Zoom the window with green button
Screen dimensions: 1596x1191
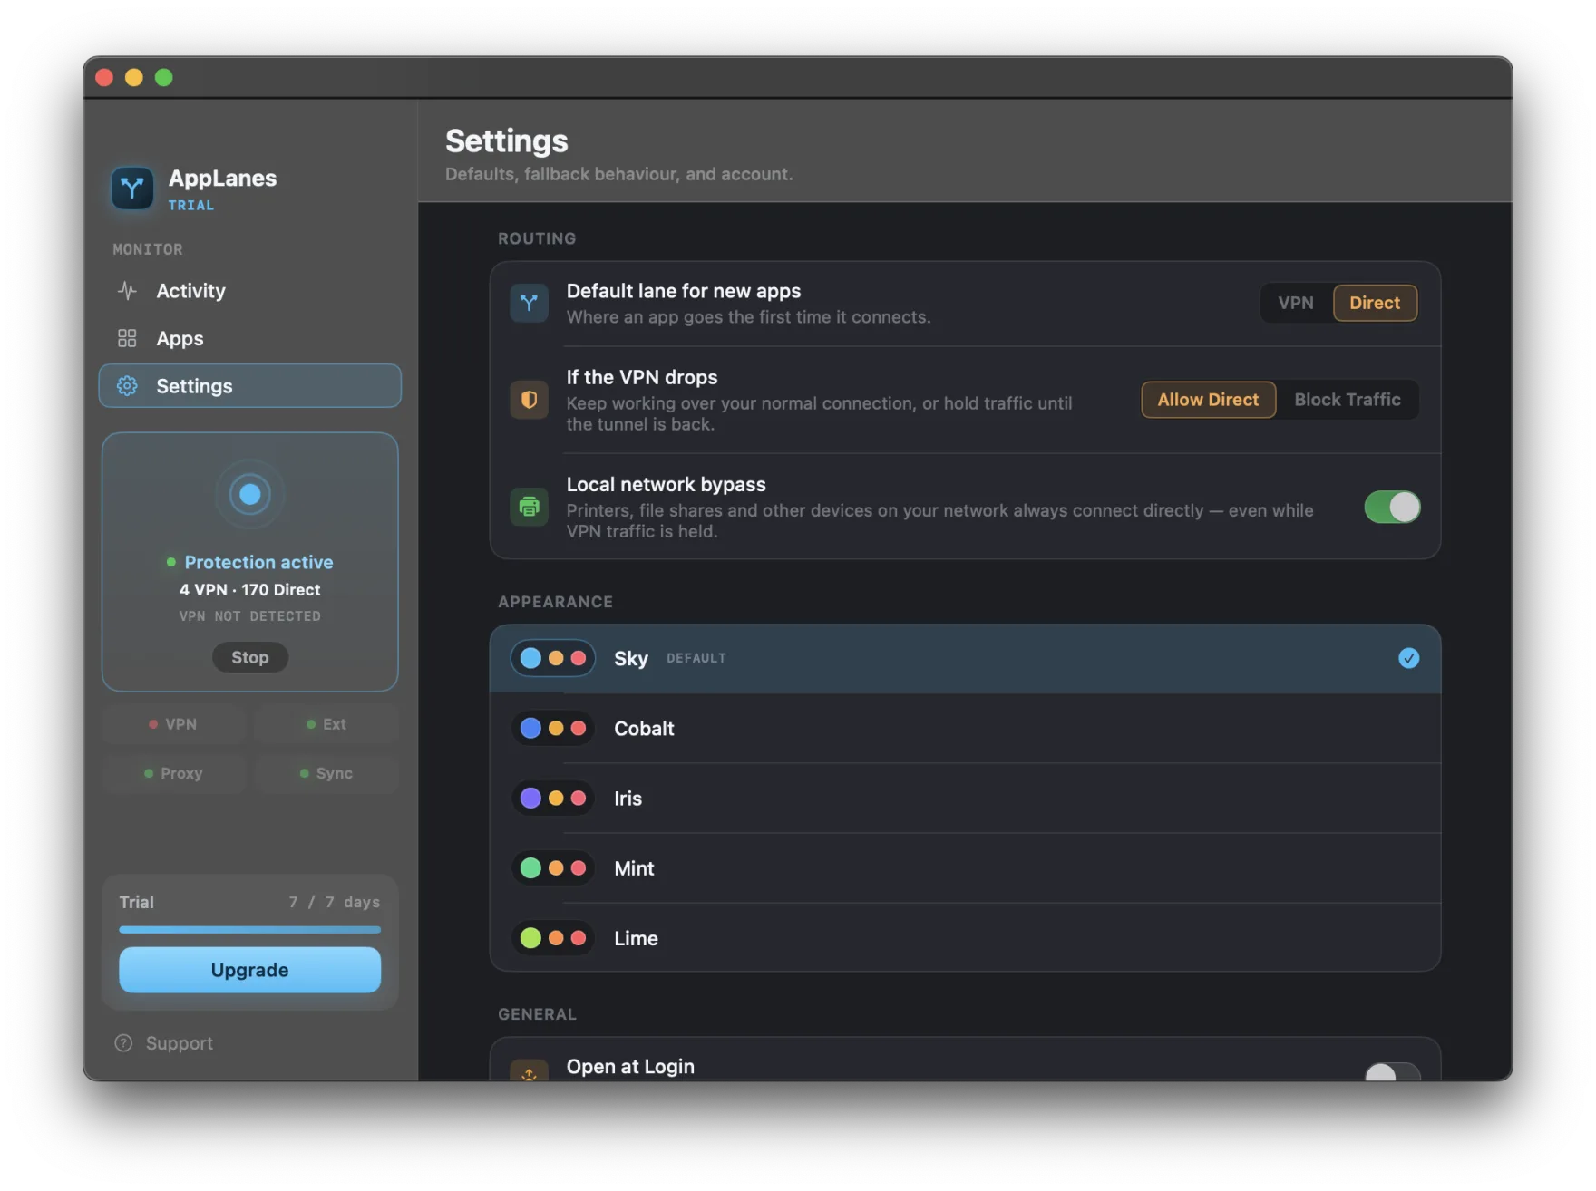click(x=164, y=77)
